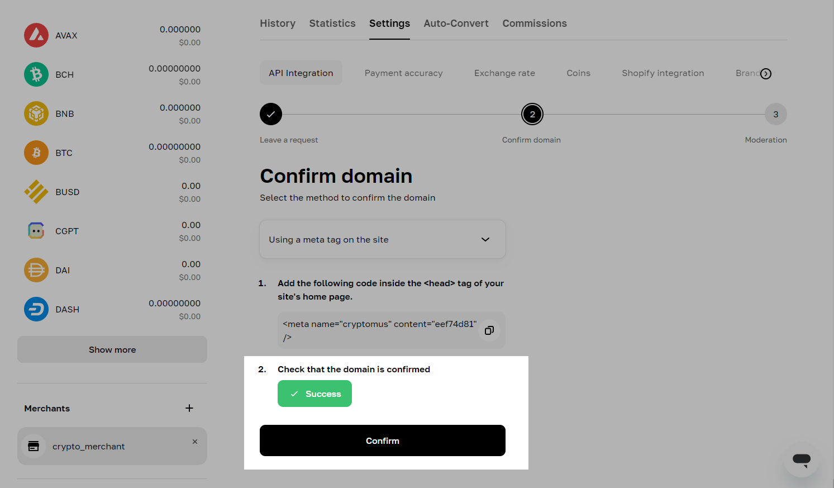Select the crypto_merchant entry

click(89, 446)
